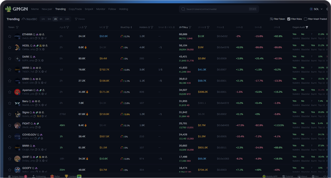Open DARK's website globe link

click(42, 60)
